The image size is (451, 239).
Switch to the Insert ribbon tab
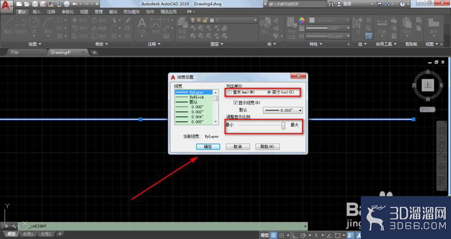tap(37, 12)
